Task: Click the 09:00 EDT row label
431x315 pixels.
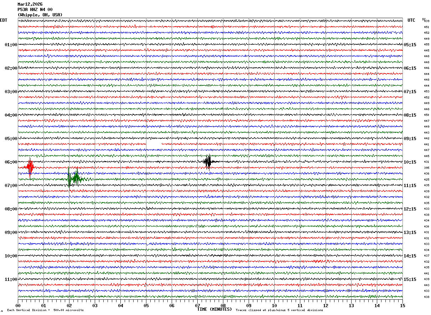Action: (11, 233)
